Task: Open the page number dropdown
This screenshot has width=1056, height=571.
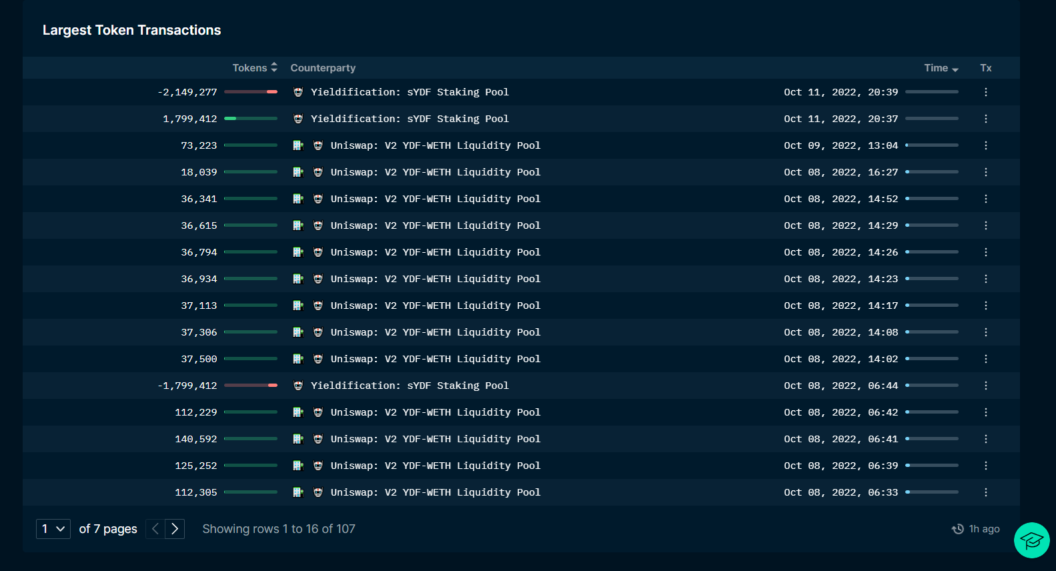Action: click(x=53, y=529)
